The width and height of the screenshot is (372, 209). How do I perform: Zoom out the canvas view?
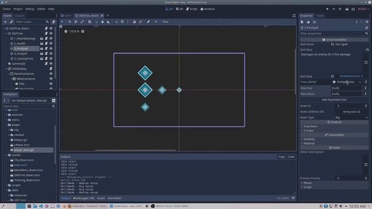pos(66,31)
